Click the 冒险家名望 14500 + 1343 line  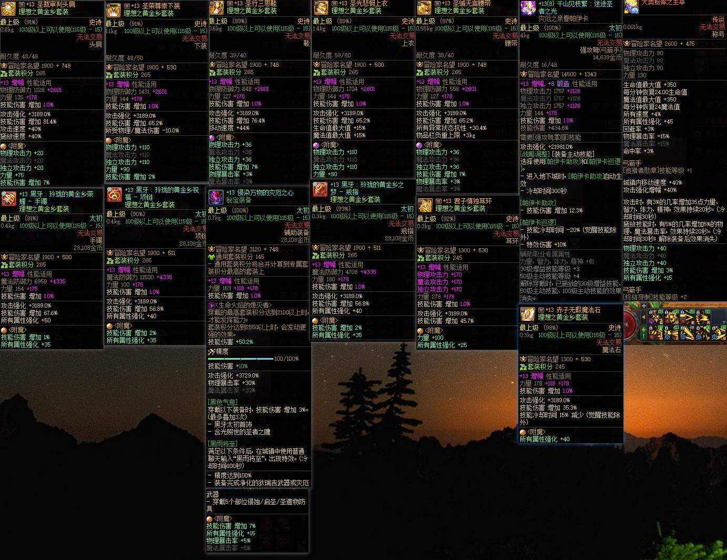coord(558,74)
